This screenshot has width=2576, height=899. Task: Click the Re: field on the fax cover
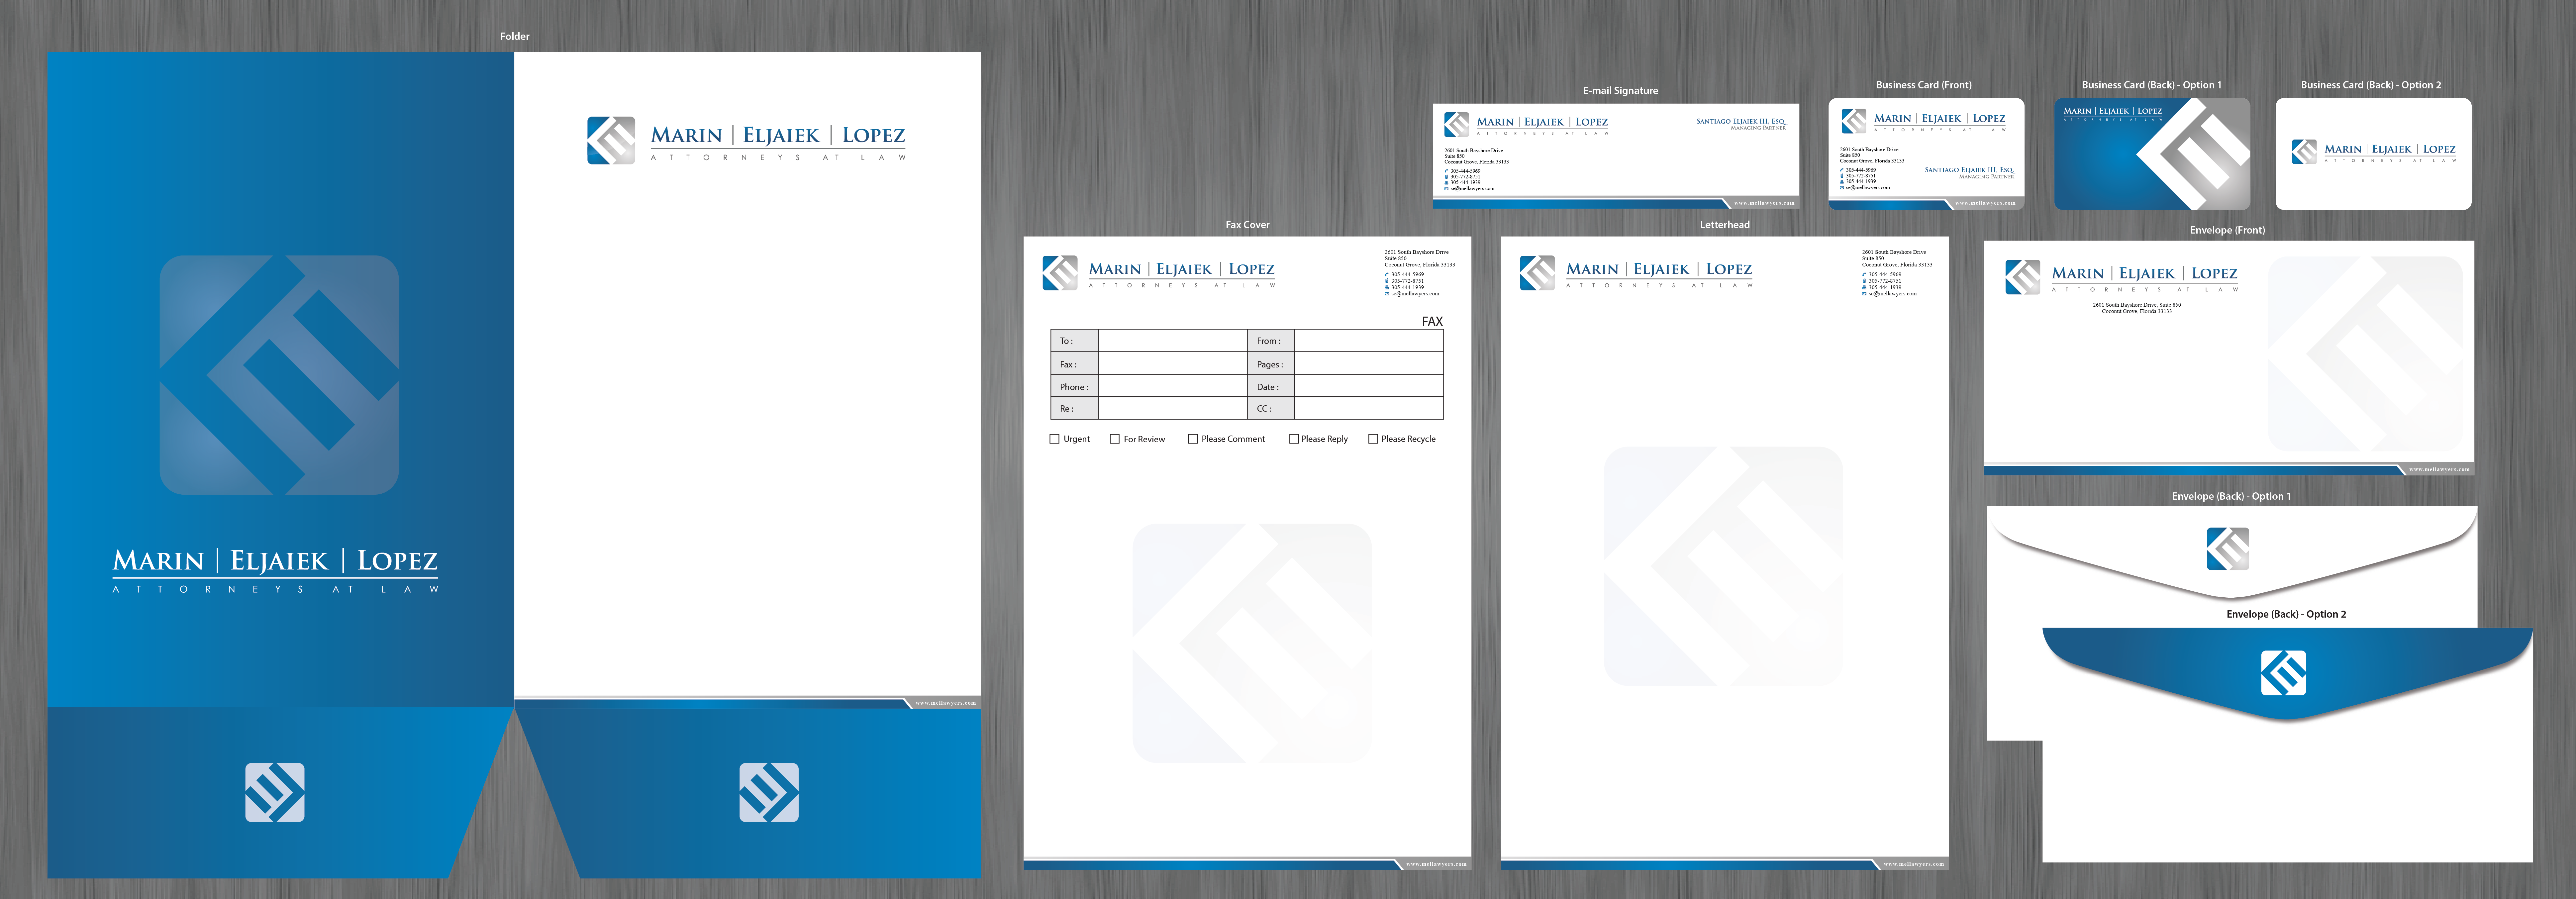[1172, 408]
